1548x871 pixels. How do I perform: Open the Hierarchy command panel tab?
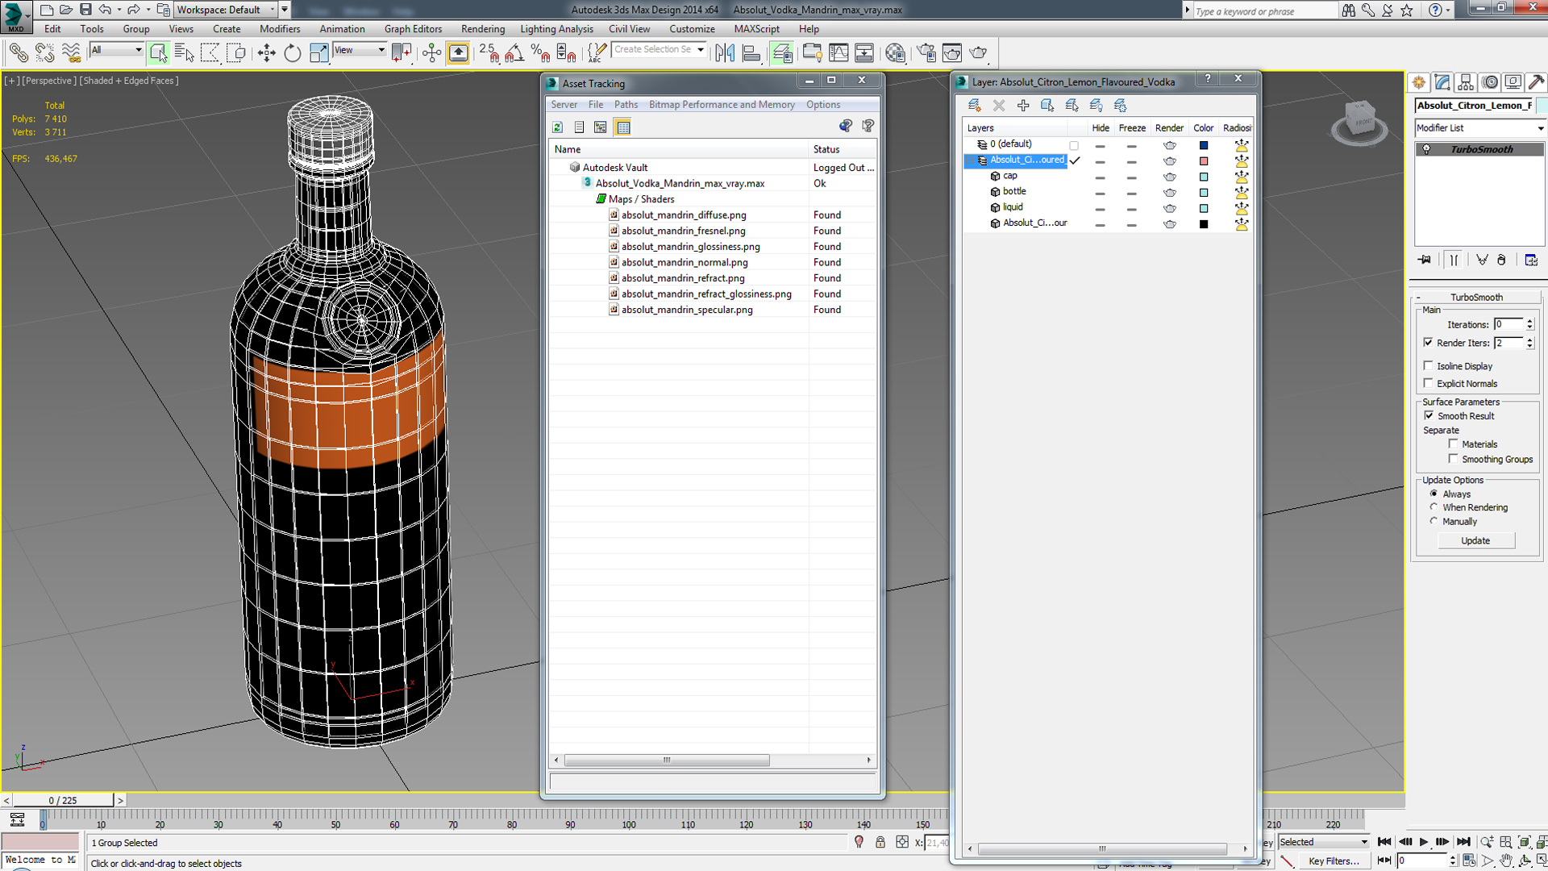click(1466, 82)
